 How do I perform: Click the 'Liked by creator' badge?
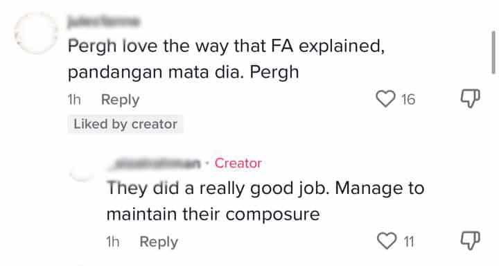pos(125,124)
